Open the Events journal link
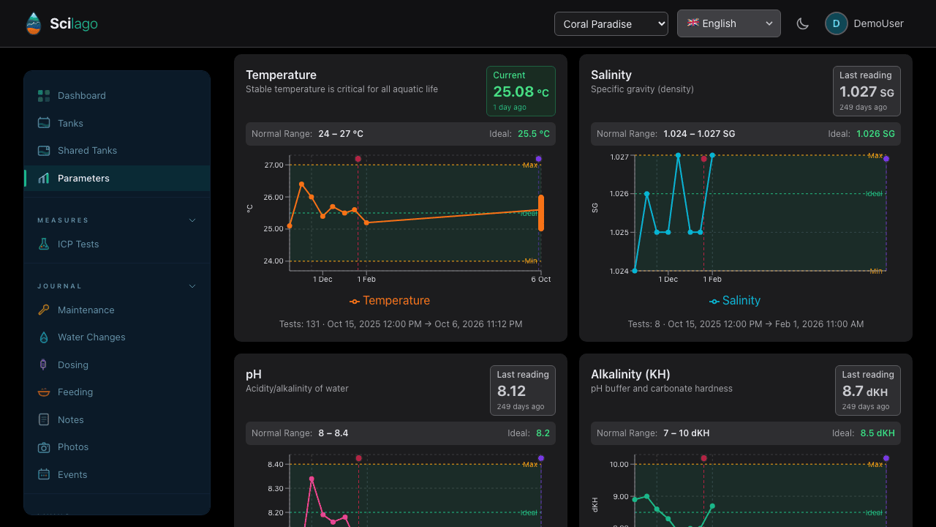Screen dimensions: 936x527 117,474
